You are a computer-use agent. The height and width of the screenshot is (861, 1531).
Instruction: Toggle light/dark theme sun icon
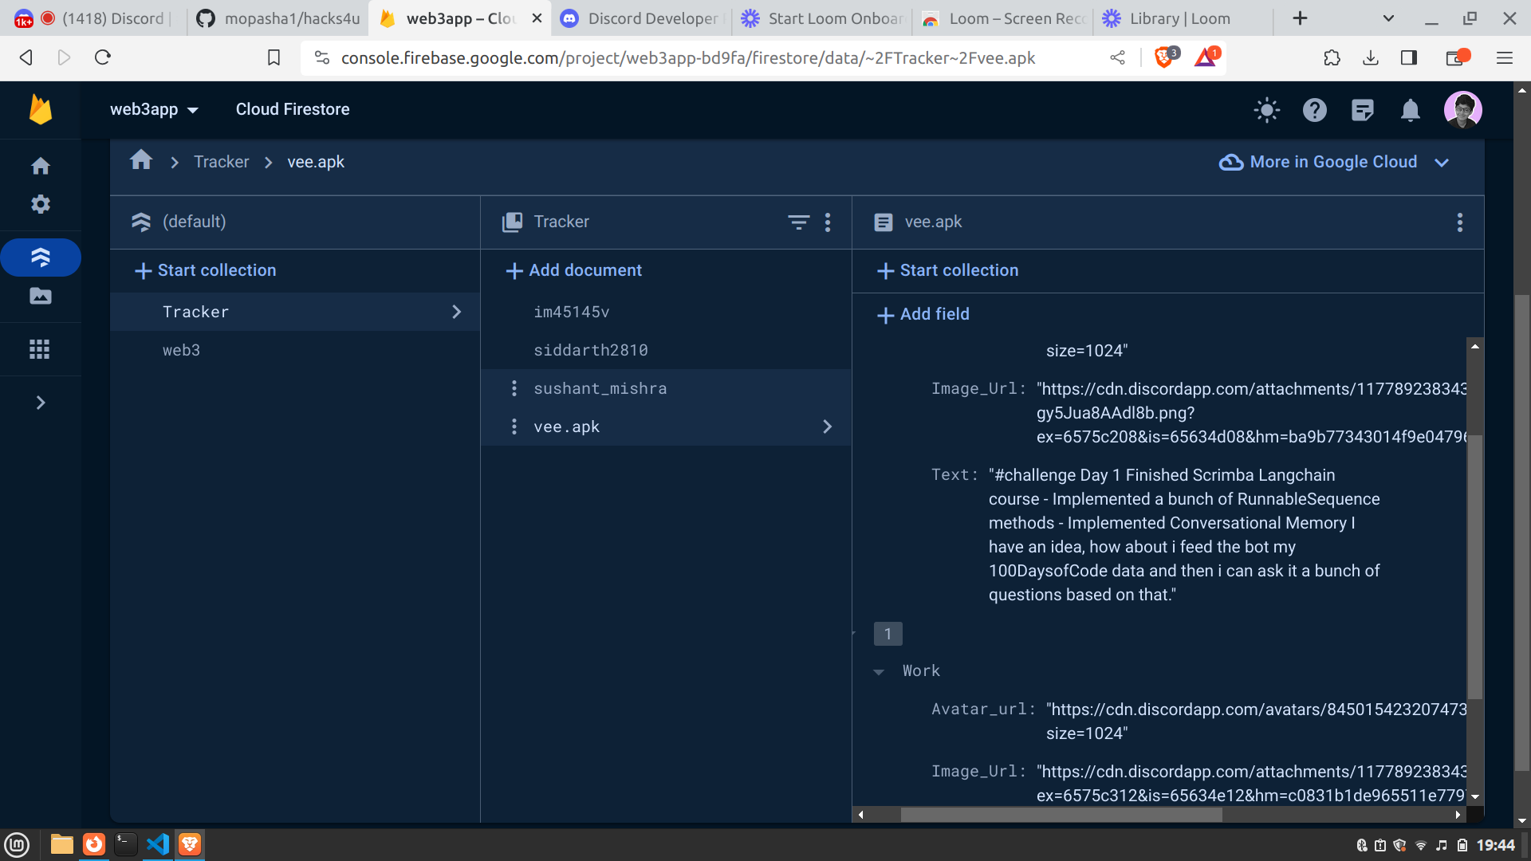(x=1266, y=110)
